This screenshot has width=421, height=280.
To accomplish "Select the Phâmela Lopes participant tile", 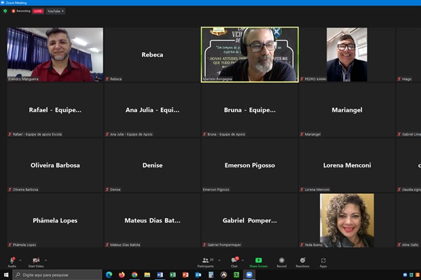I will click(55, 220).
